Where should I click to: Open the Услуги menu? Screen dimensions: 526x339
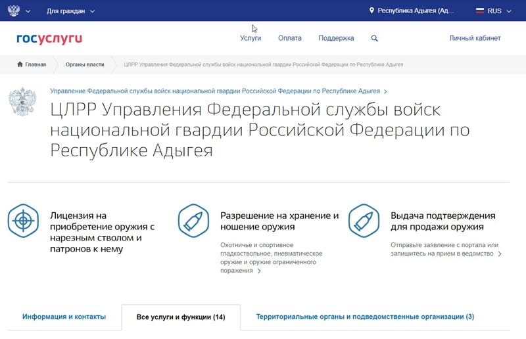251,38
